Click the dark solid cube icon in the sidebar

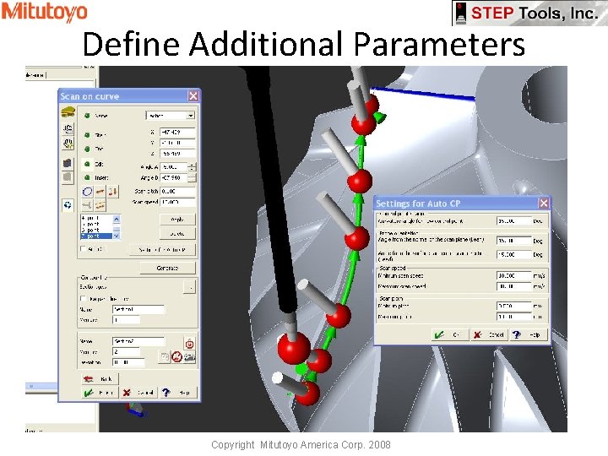click(68, 163)
